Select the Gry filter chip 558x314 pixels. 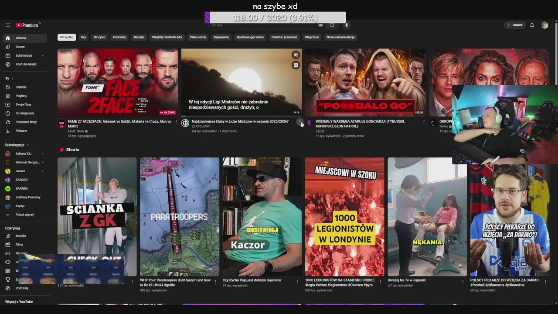pos(83,38)
